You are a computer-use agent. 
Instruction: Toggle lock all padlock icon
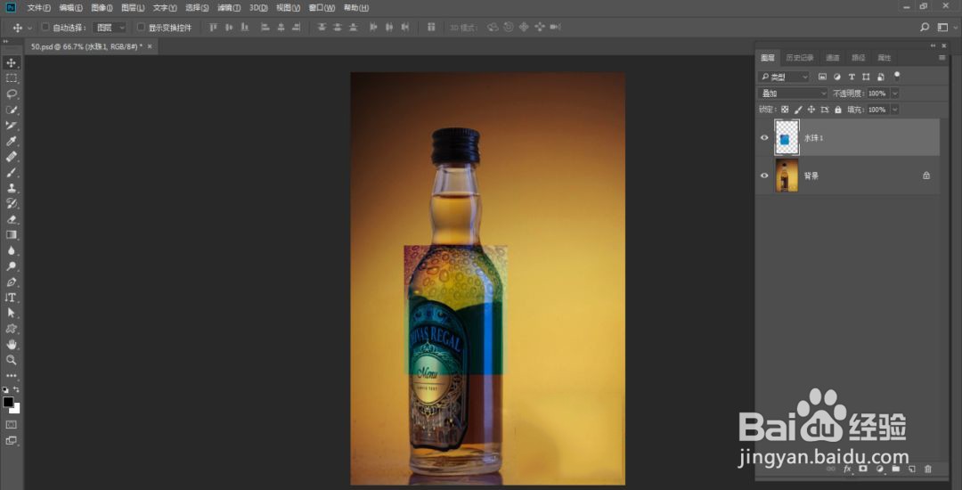pyautogui.click(x=837, y=110)
